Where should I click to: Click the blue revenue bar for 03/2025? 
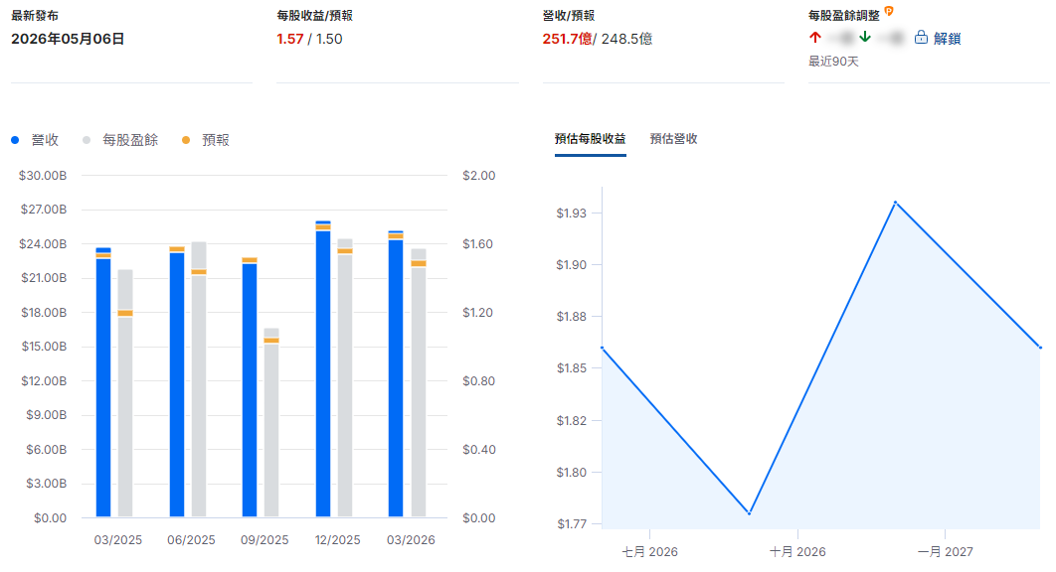[x=103, y=382]
